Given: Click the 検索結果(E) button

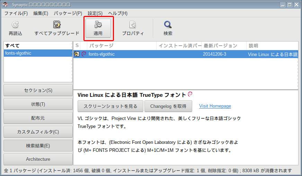Looking at the screenshot, I should pyautogui.click(x=38, y=146).
